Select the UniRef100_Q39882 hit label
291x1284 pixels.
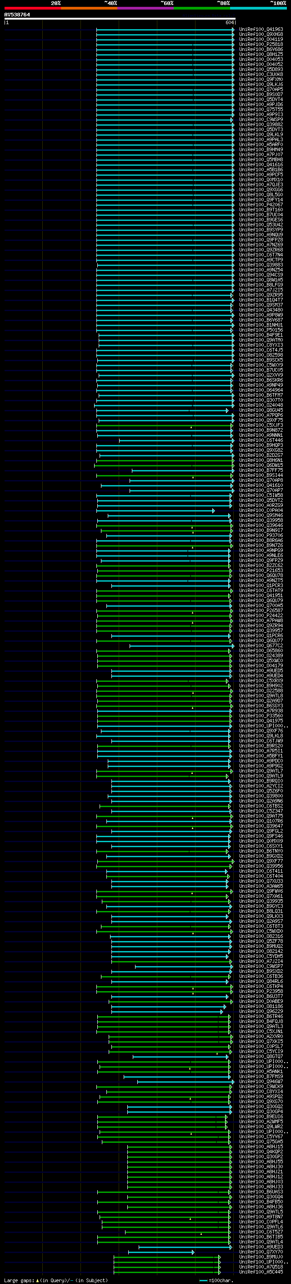pyautogui.click(x=261, y=125)
